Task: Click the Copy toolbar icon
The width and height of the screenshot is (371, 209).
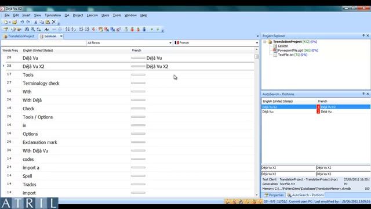Action: [42, 22]
